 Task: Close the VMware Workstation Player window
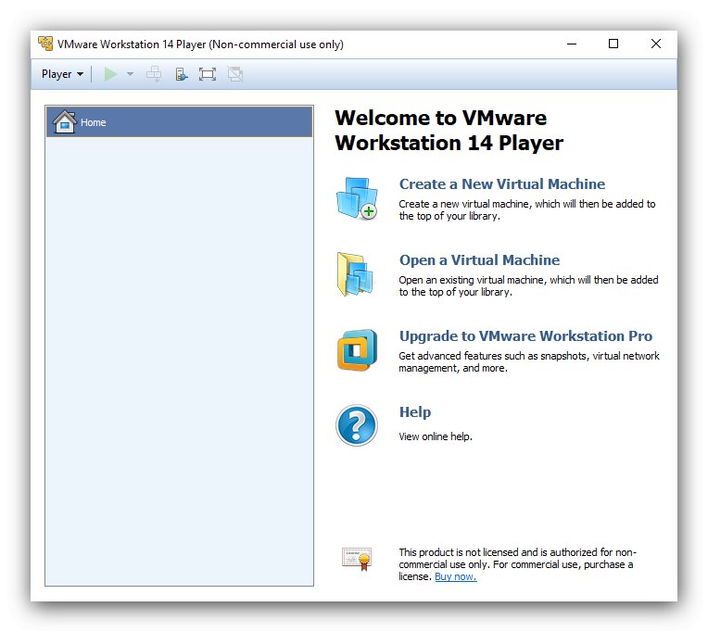[x=655, y=44]
